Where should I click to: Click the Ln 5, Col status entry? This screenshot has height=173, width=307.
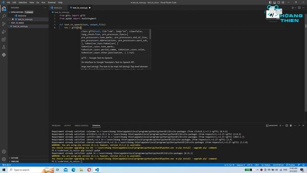coord(229,165)
